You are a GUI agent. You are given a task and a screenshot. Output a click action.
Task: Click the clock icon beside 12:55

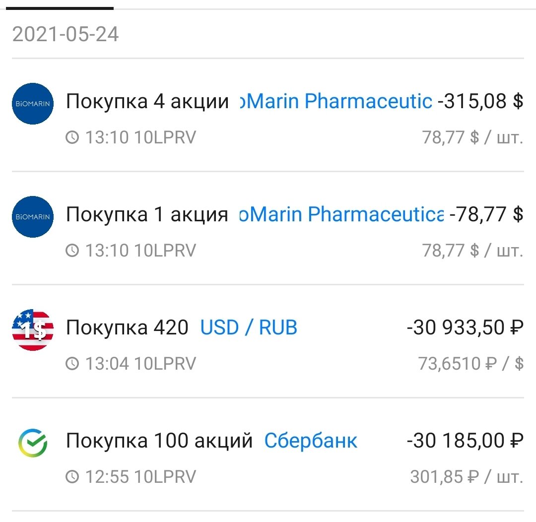(73, 477)
